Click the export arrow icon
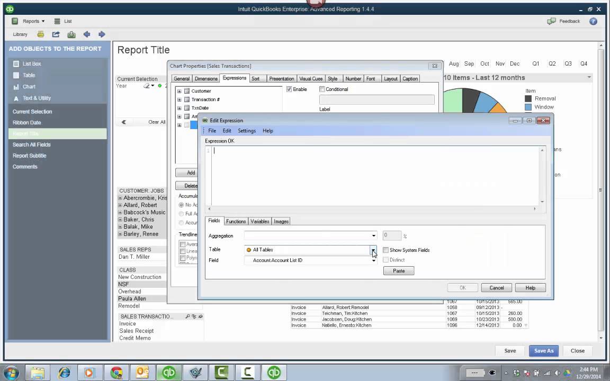 click(56, 34)
